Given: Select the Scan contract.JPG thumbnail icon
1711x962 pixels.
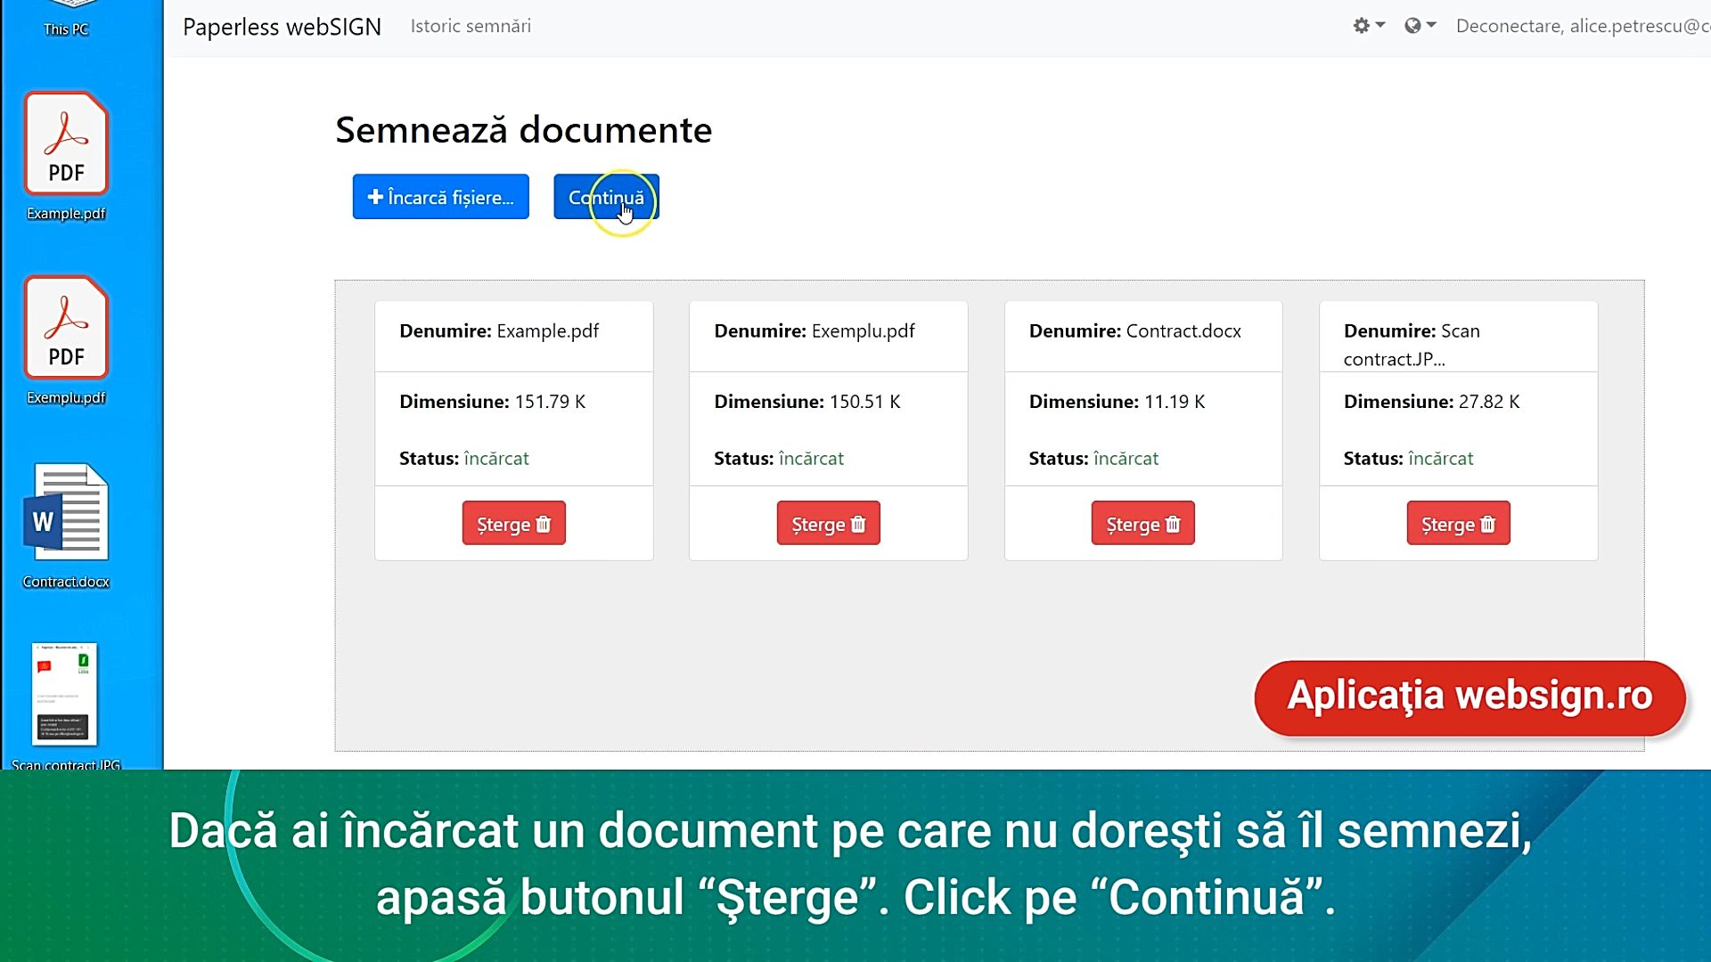Looking at the screenshot, I should [x=64, y=695].
